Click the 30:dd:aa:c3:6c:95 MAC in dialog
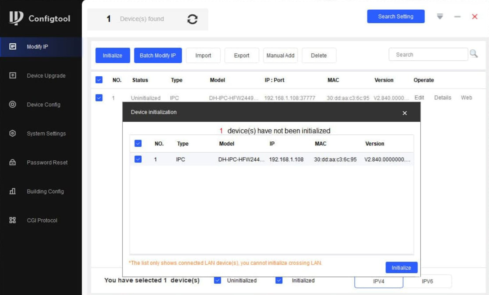The height and width of the screenshot is (295, 489). coord(335,159)
